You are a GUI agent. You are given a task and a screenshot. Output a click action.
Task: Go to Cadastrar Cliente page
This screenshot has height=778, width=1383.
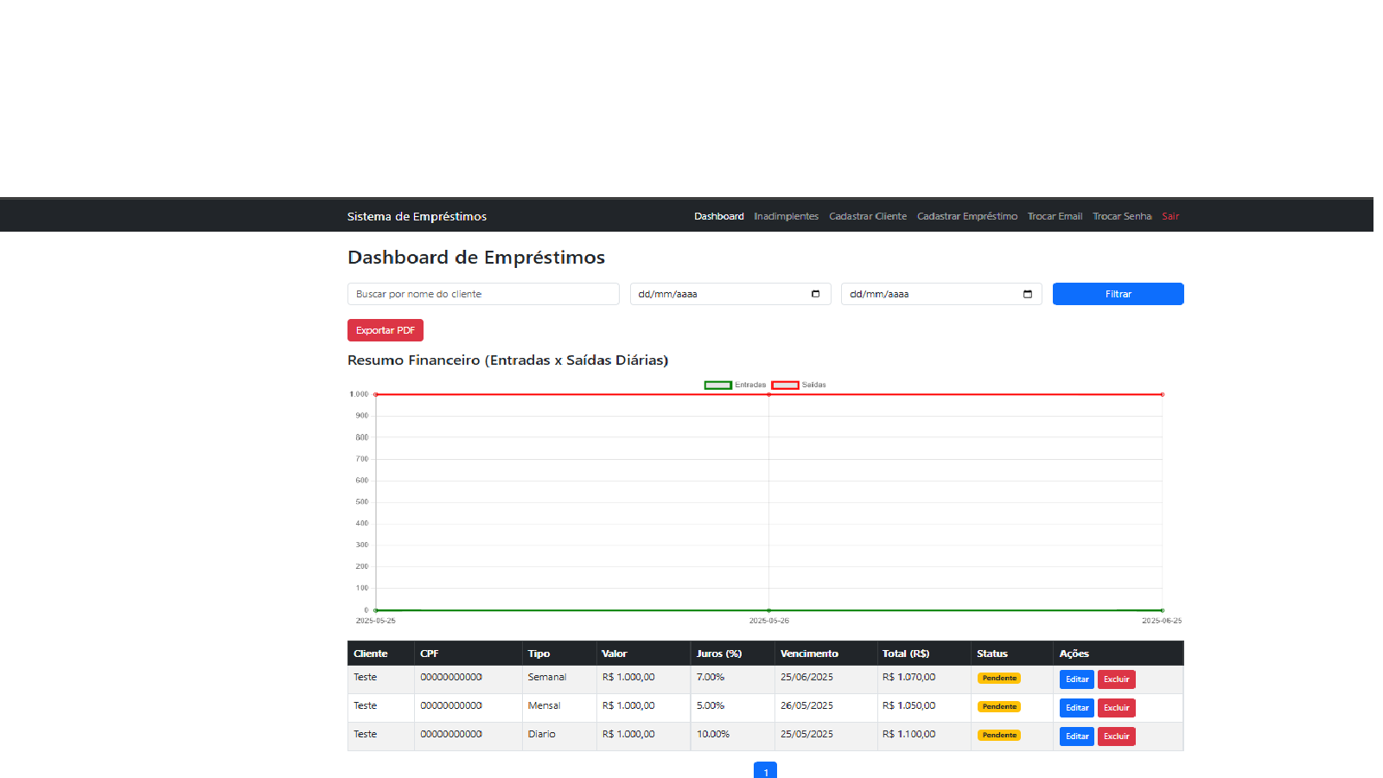868,216
